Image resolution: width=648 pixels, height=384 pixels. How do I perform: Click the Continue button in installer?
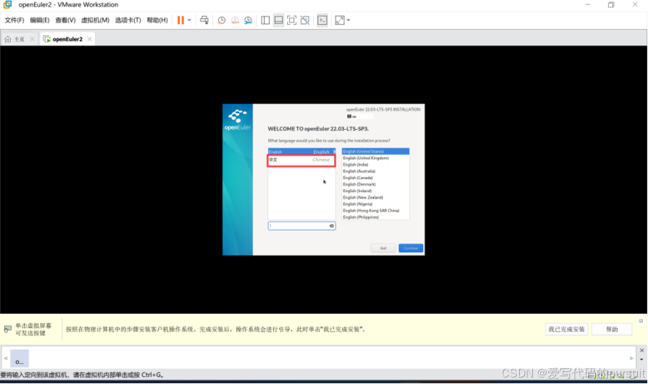click(x=411, y=249)
